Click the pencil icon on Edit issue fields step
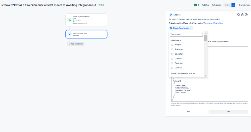251x132 pixels. [x=69, y=34]
